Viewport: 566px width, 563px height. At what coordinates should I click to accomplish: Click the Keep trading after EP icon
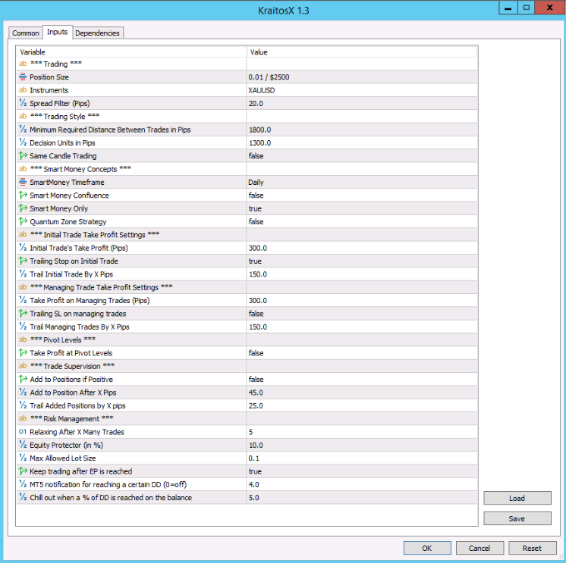(23, 471)
